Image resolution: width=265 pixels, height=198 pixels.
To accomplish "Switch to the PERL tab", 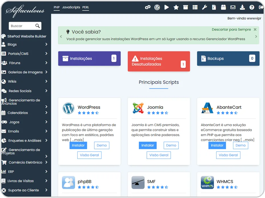I will tap(86, 7).
